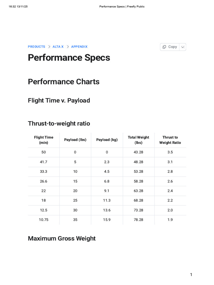This screenshot has width=214, height=285.
Task: Select the Payload (lbs) column header
Action: [x=75, y=140]
